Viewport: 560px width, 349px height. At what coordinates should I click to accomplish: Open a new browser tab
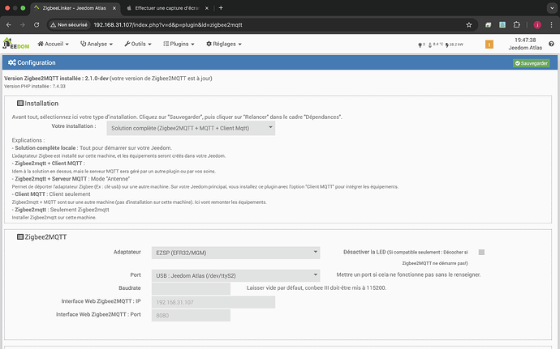coord(221,8)
